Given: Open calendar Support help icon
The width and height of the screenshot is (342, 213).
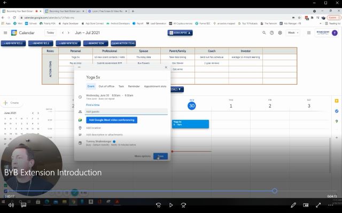Looking at the screenshot, I should [272, 33].
